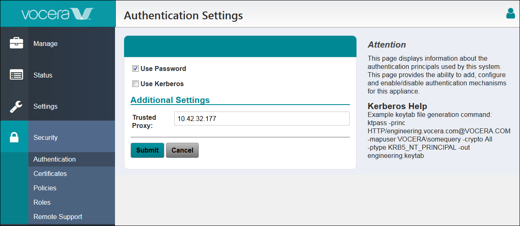Viewport: 520px width, 226px height.
Task: Click the Vocera logo
Action: (58, 14)
